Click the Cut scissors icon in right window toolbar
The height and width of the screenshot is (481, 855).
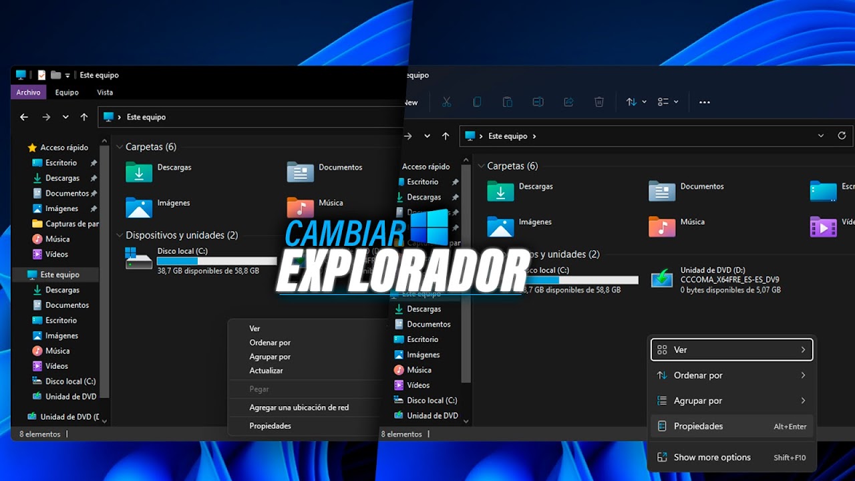(x=447, y=102)
